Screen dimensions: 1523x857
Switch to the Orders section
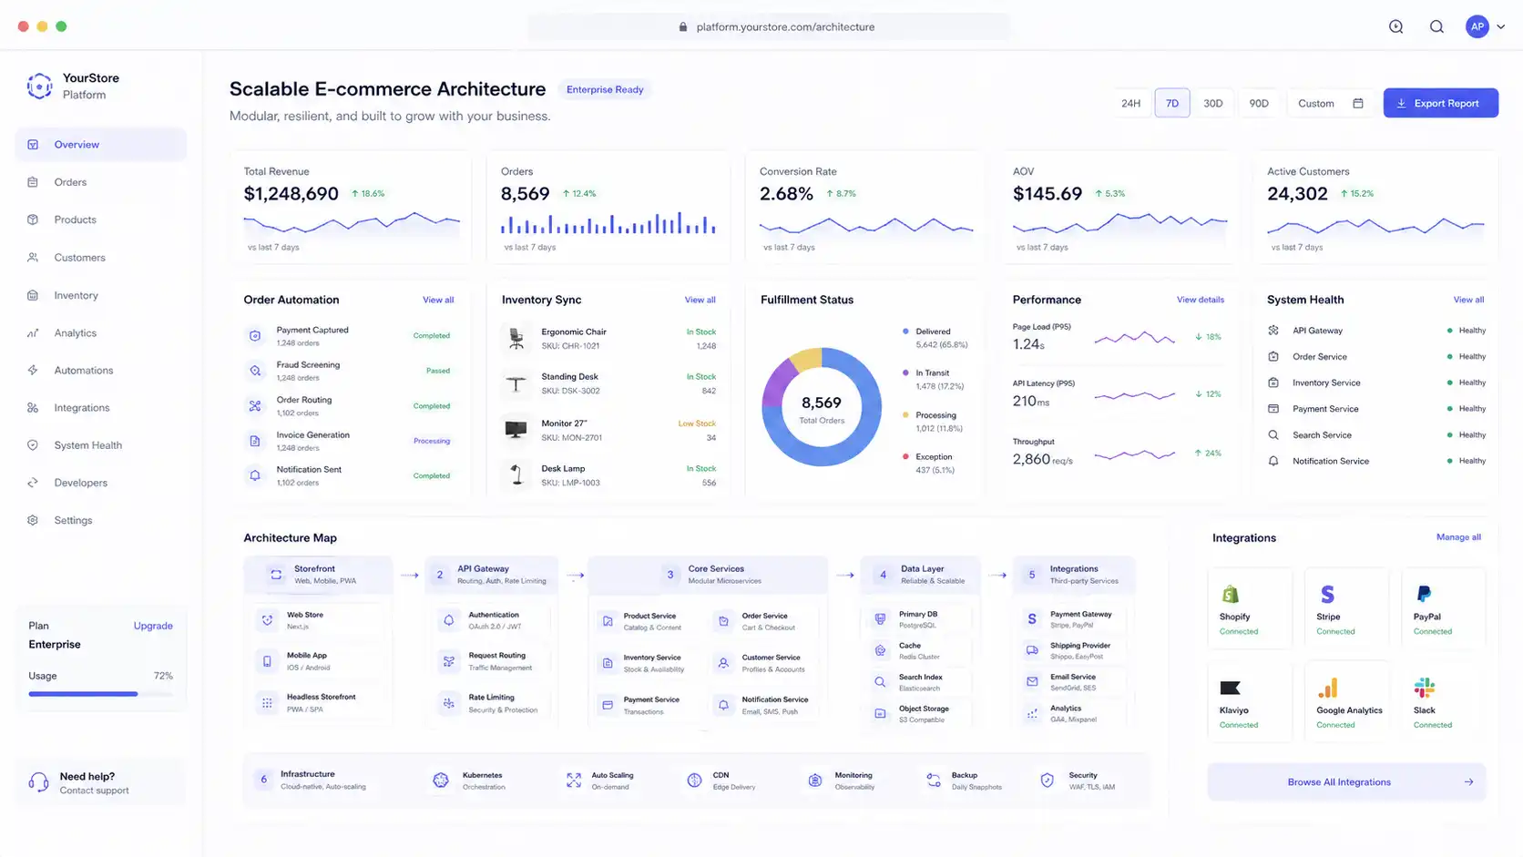pyautogui.click(x=69, y=181)
